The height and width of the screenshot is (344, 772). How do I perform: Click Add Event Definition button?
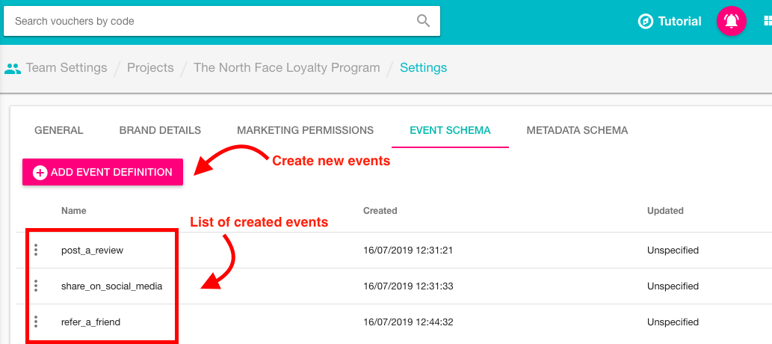[x=102, y=172]
